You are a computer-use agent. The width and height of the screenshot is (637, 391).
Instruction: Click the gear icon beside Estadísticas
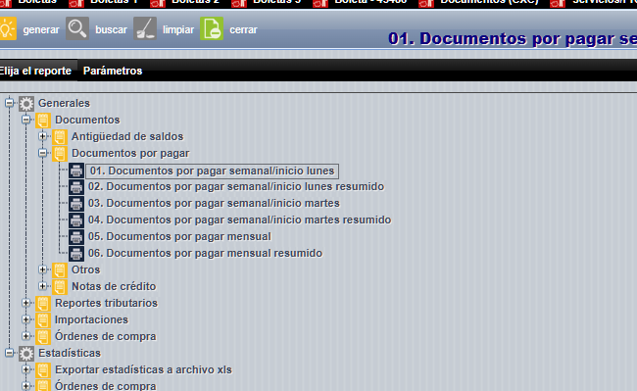(x=26, y=354)
